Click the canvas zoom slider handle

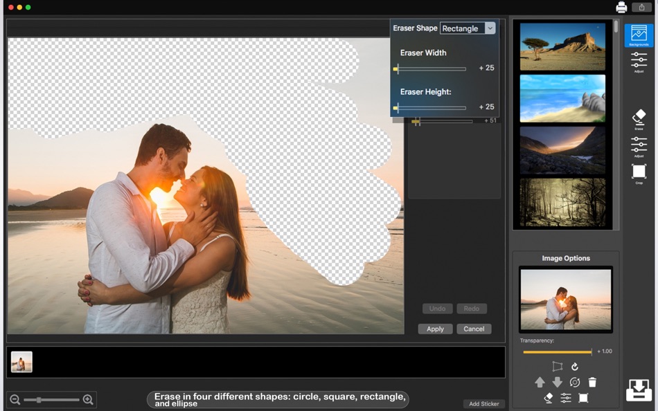(39, 400)
